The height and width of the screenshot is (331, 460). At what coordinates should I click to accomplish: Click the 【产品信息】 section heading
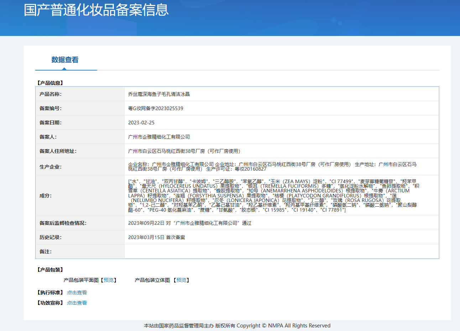point(50,83)
